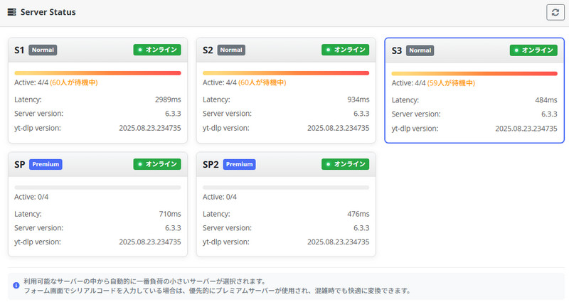Click the S1 waiting text 60人が待機中
569x302 pixels.
(74, 82)
